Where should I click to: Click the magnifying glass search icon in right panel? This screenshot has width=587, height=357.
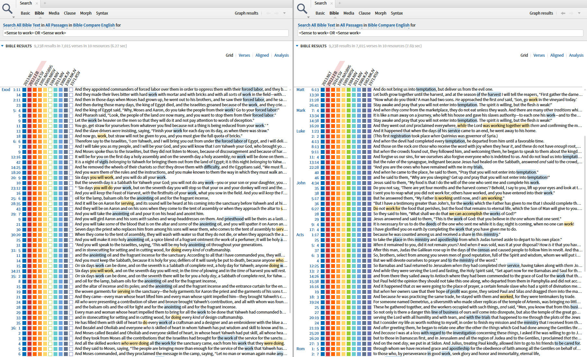pos(302,9)
